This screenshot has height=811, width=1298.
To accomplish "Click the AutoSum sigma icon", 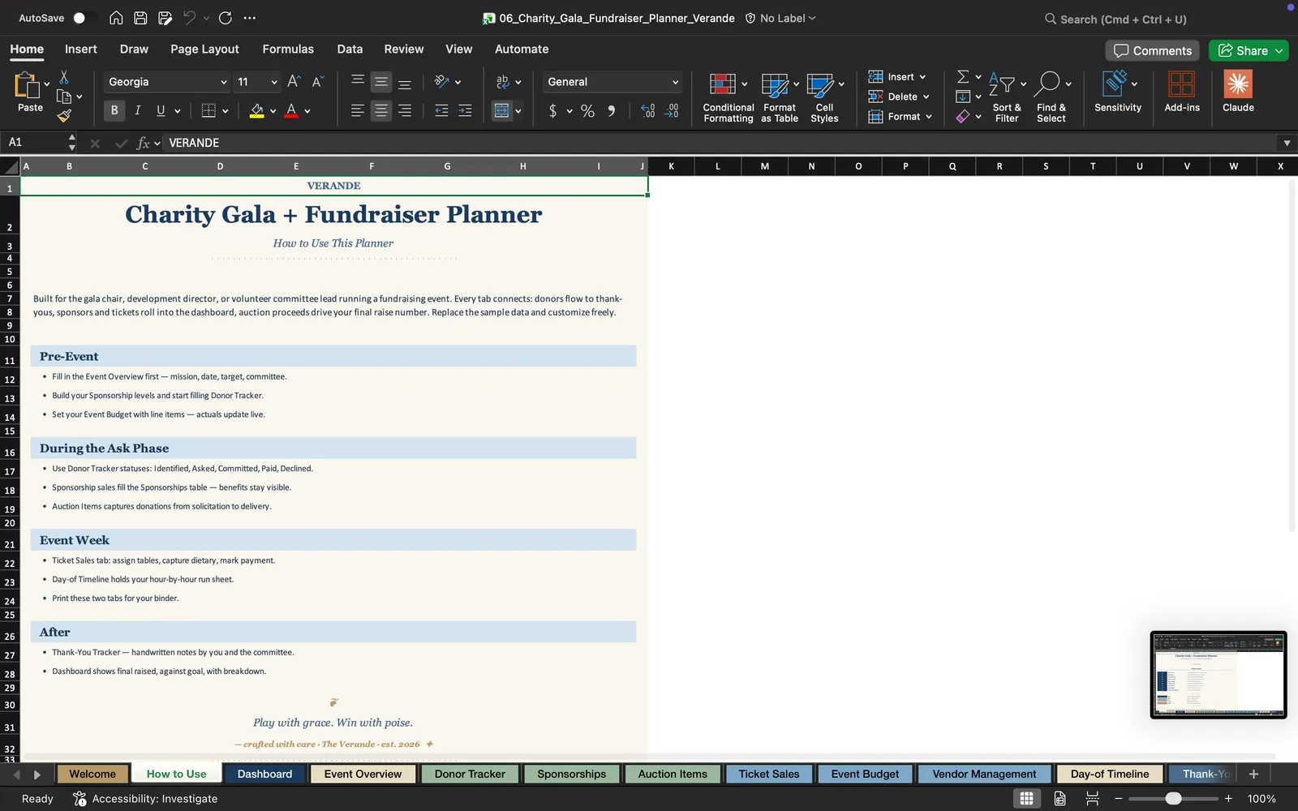I will click(963, 76).
